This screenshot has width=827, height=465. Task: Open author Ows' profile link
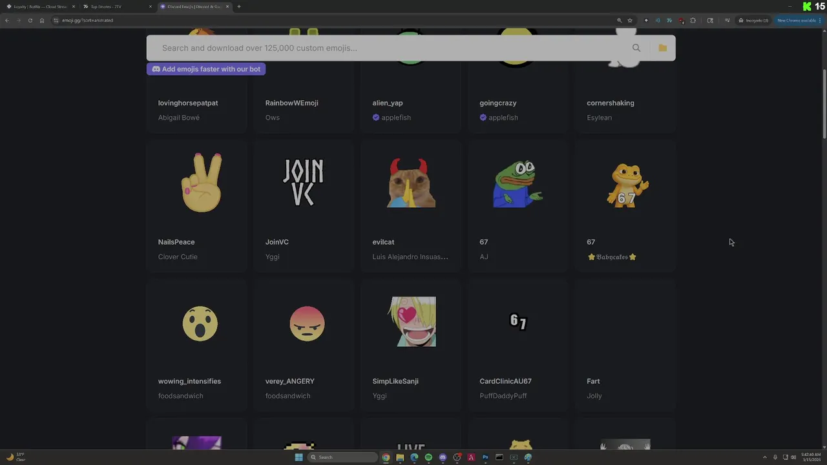[x=273, y=118]
